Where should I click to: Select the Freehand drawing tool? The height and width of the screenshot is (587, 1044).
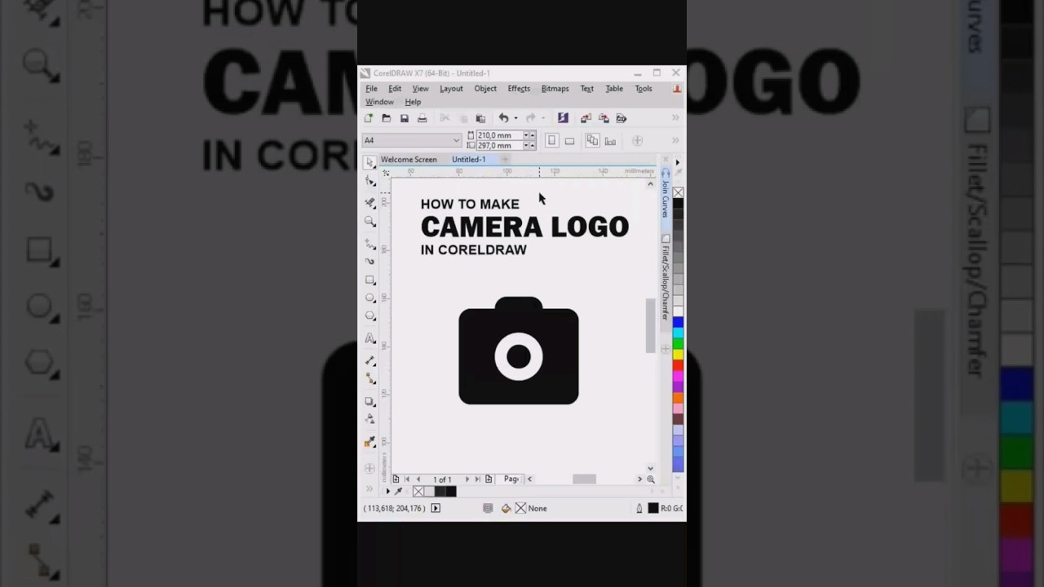(x=370, y=244)
